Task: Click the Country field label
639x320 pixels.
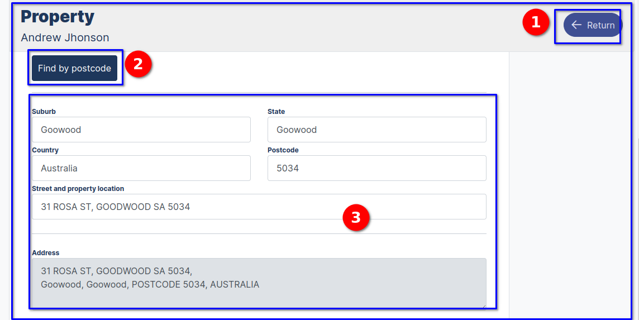Action: pyautogui.click(x=45, y=150)
